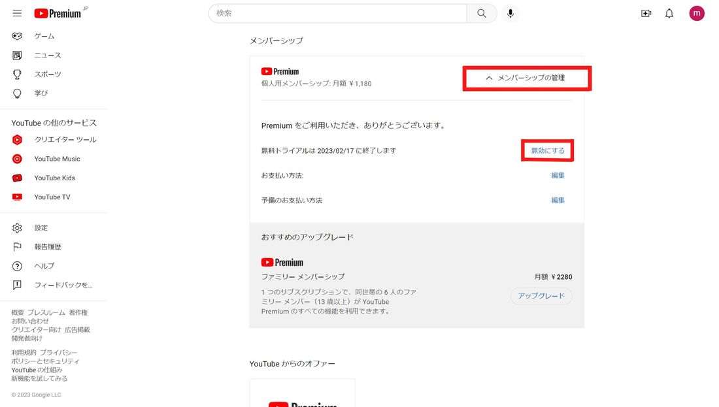Start voice search with microphone
719x407 pixels.
(x=510, y=13)
